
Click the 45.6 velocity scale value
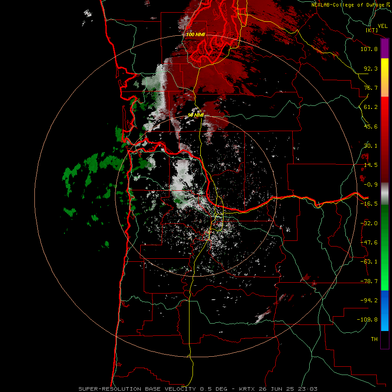point(371,126)
